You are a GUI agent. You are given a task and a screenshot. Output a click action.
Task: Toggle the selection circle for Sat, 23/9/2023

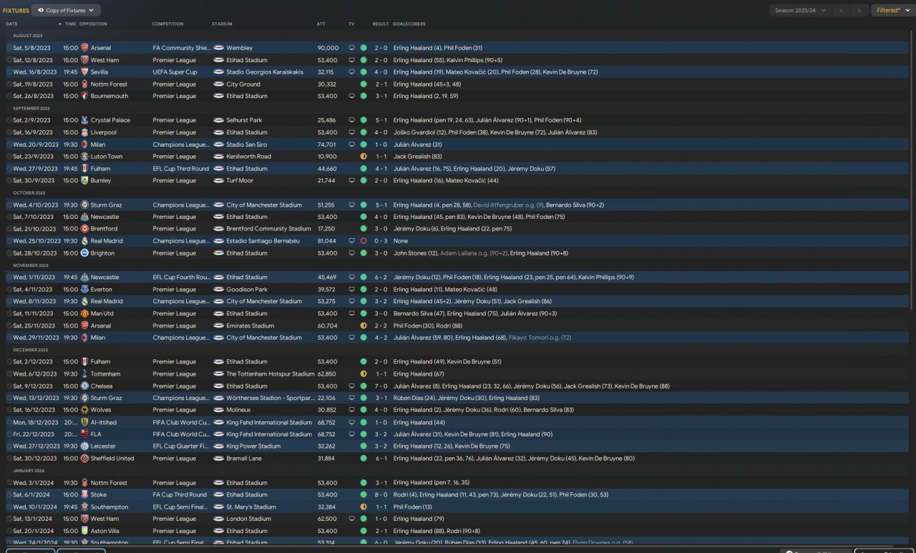point(9,157)
